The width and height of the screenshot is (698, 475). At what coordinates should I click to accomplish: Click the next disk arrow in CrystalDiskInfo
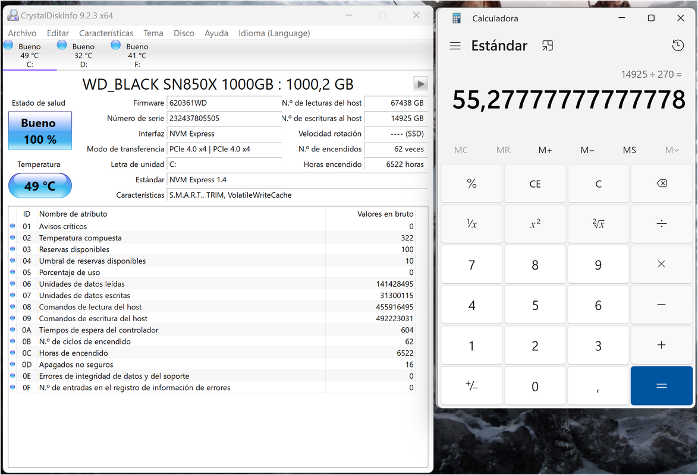pyautogui.click(x=420, y=84)
